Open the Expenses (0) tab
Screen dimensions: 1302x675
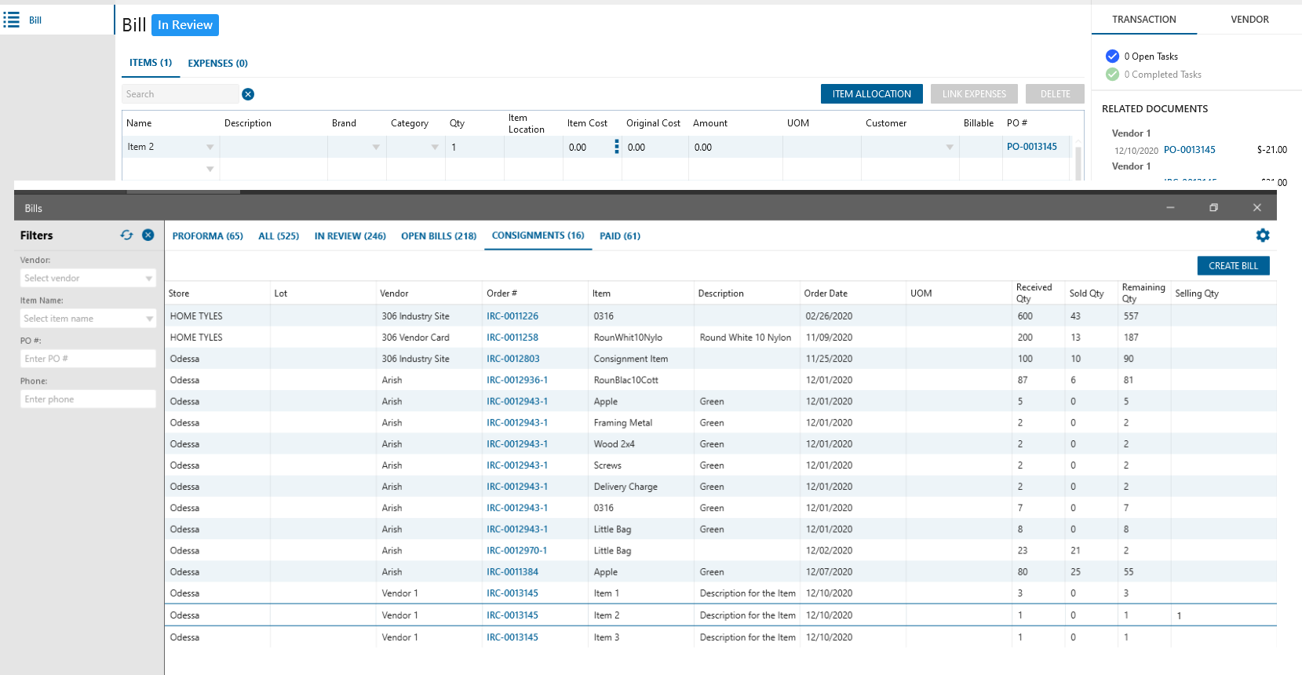[x=217, y=64]
